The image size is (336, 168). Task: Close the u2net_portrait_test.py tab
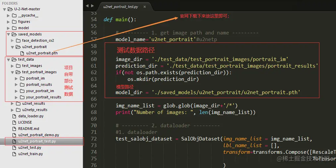[x=145, y=7]
